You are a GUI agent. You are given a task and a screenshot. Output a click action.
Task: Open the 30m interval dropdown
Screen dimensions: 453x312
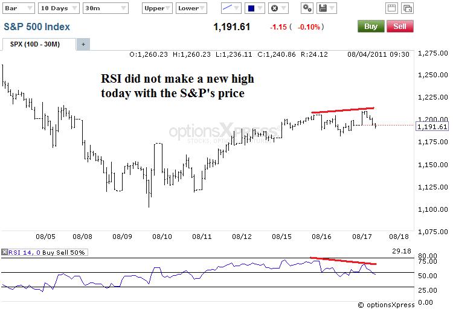click(106, 8)
